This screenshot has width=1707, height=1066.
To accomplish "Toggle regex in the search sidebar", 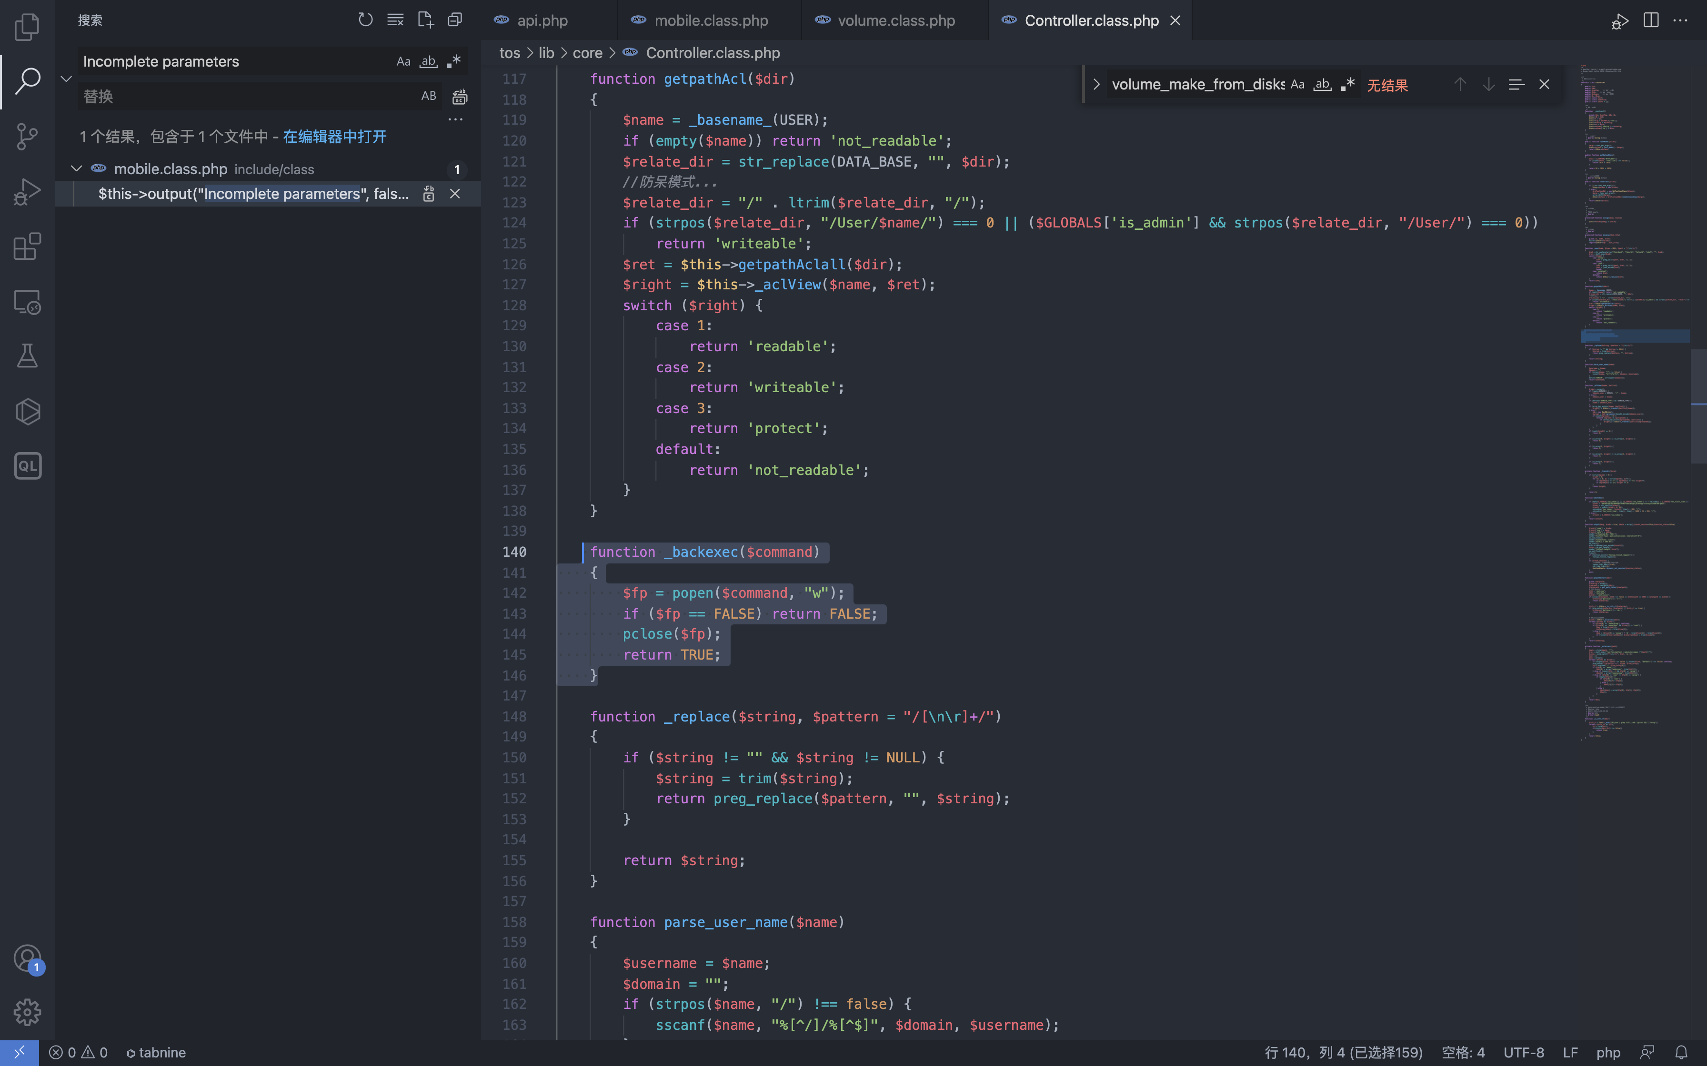I will [x=454, y=61].
